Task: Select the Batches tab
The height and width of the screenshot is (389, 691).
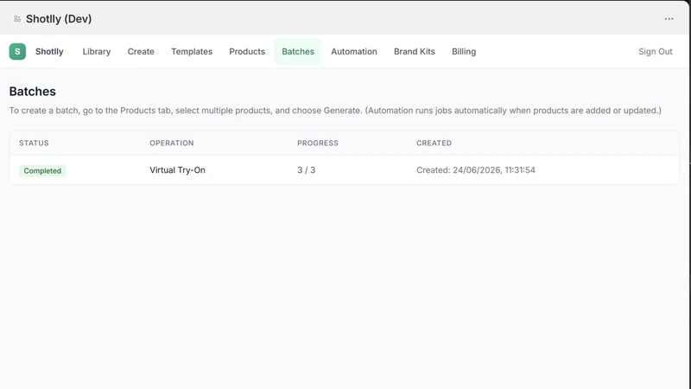Action: (x=298, y=52)
